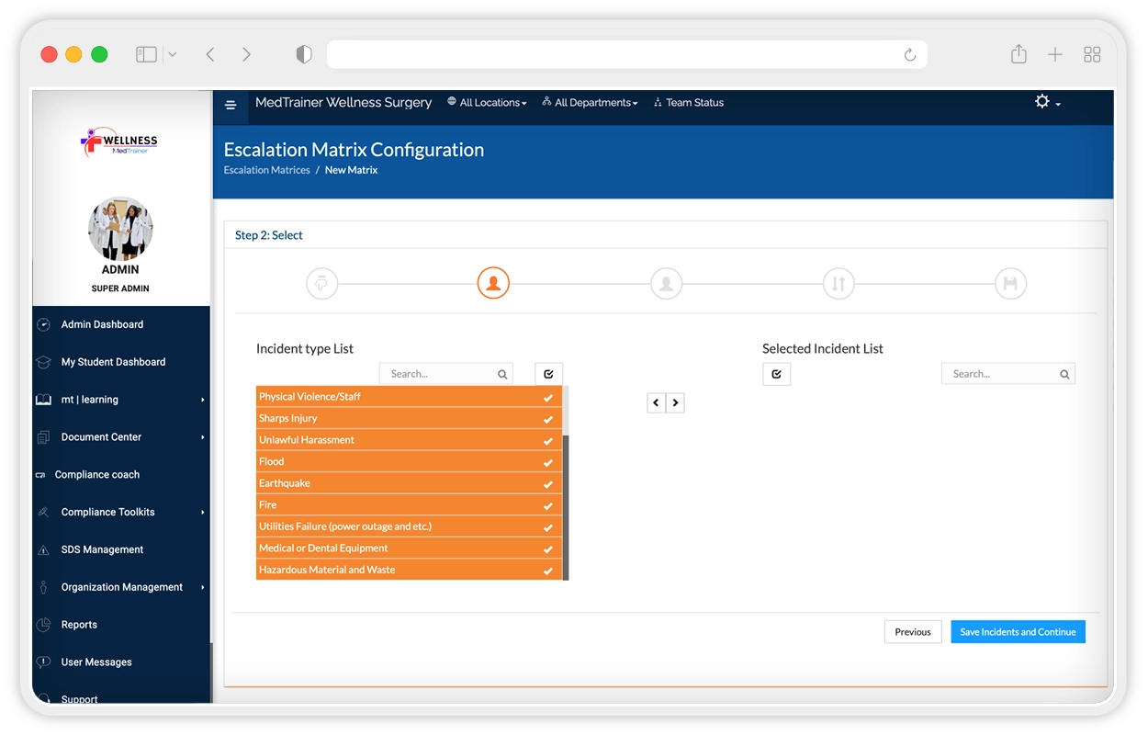This screenshot has height=735, width=1148.
Task: Click the orange user step icon
Action: (x=493, y=284)
